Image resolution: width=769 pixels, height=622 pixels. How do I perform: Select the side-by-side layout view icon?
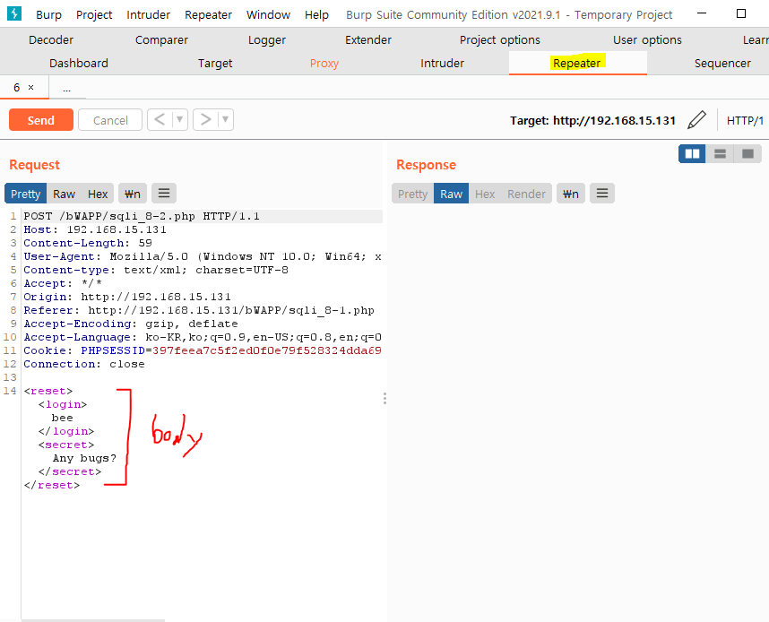tap(692, 154)
